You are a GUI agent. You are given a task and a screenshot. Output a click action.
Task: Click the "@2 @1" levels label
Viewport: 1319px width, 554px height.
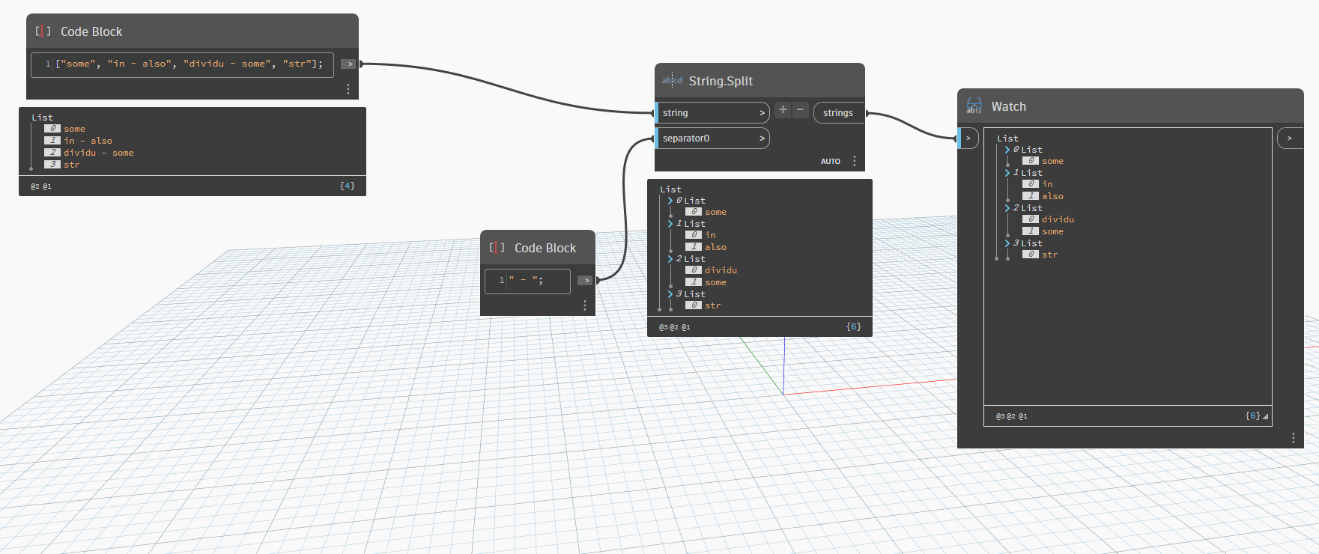click(x=41, y=186)
